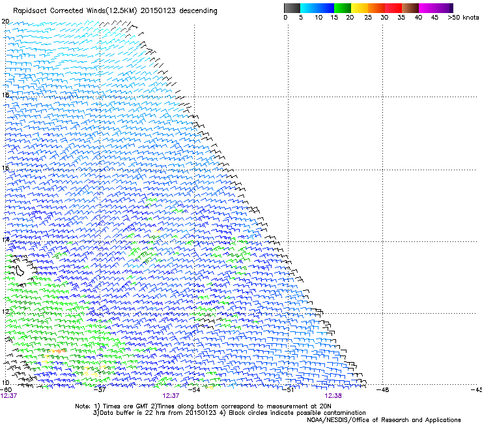482x424 pixels.
Task: Click the '>50 knots' legend label
Action: [x=463, y=18]
